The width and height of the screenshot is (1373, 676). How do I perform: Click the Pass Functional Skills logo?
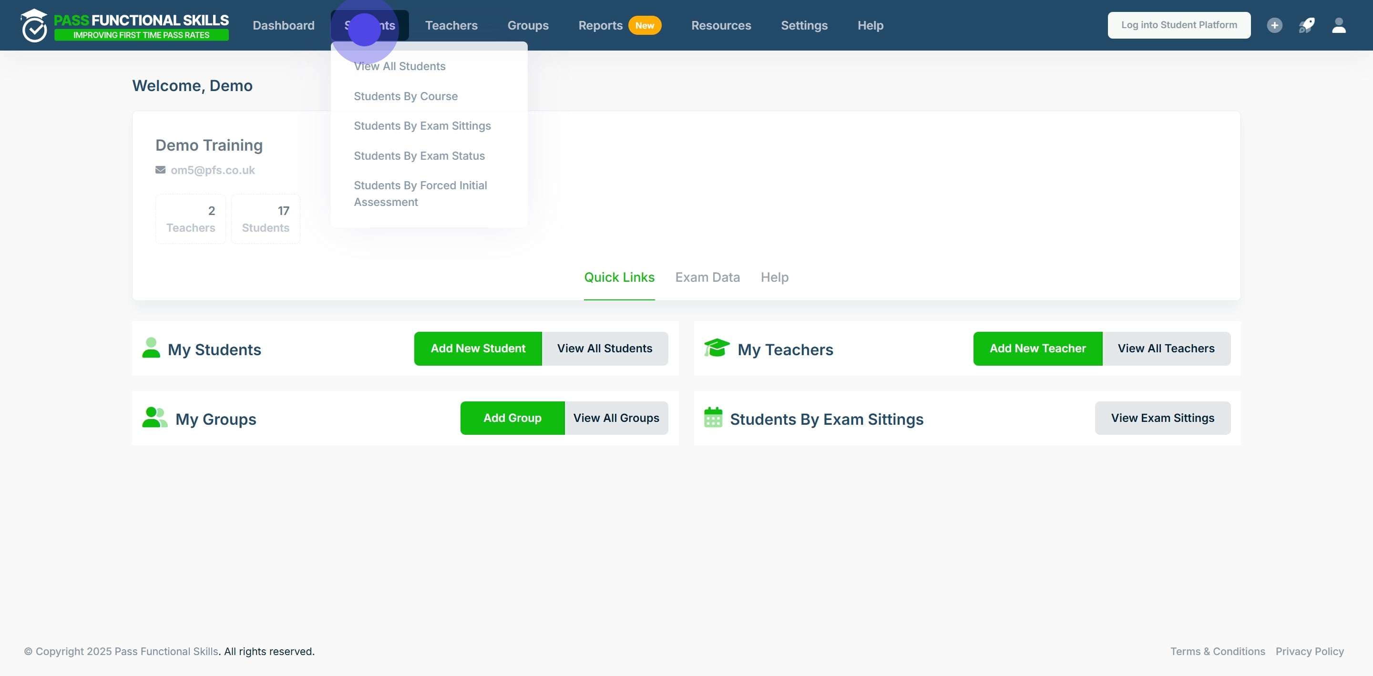125,25
